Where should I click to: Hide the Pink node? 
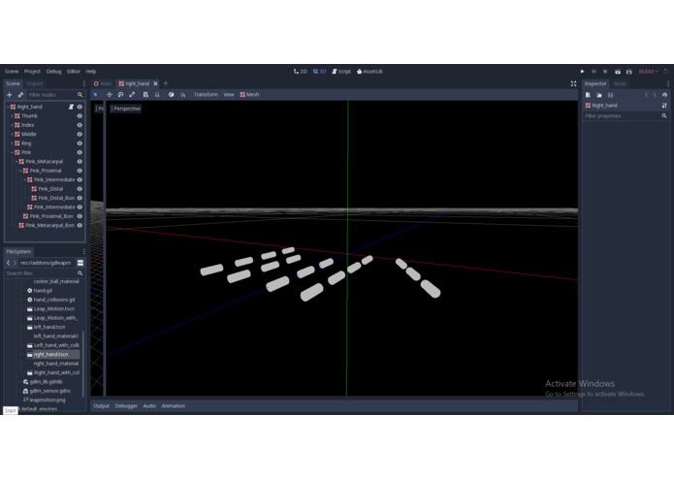(x=80, y=152)
